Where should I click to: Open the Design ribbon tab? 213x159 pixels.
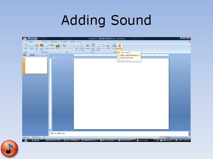[45, 42]
